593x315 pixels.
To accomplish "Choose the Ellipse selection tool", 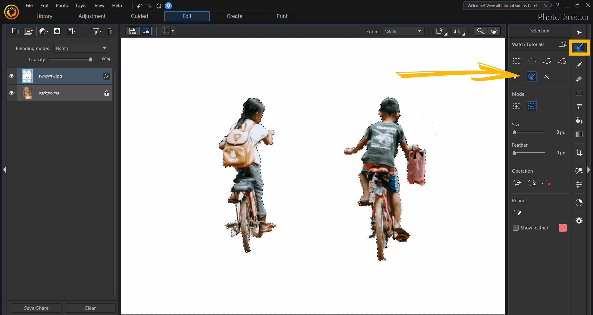I will (x=532, y=61).
